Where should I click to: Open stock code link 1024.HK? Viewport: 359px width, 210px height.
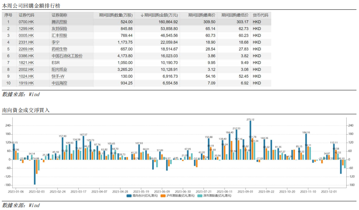coord(26,77)
